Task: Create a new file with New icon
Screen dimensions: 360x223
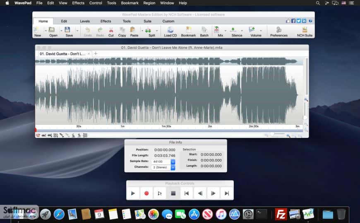Action: tap(37, 31)
